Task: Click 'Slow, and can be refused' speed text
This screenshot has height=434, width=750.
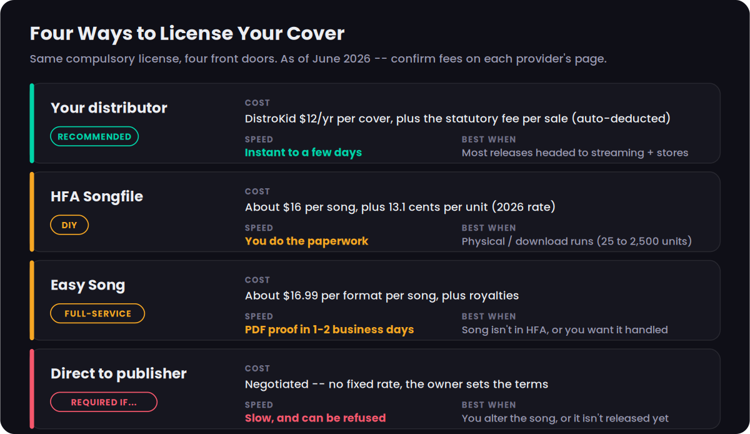Action: point(316,418)
